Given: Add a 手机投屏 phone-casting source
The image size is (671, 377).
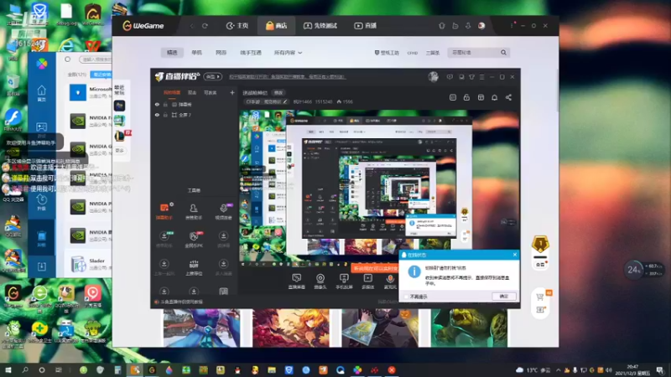Looking at the screenshot, I should click(344, 281).
